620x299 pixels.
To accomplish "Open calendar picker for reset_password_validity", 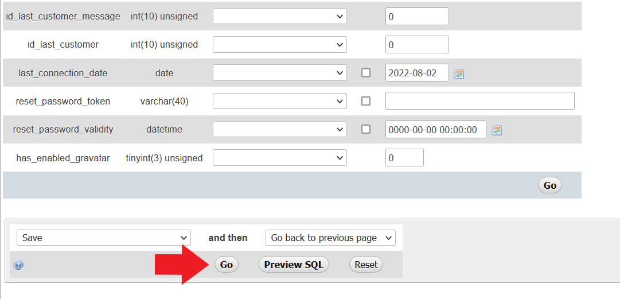I will tap(497, 130).
